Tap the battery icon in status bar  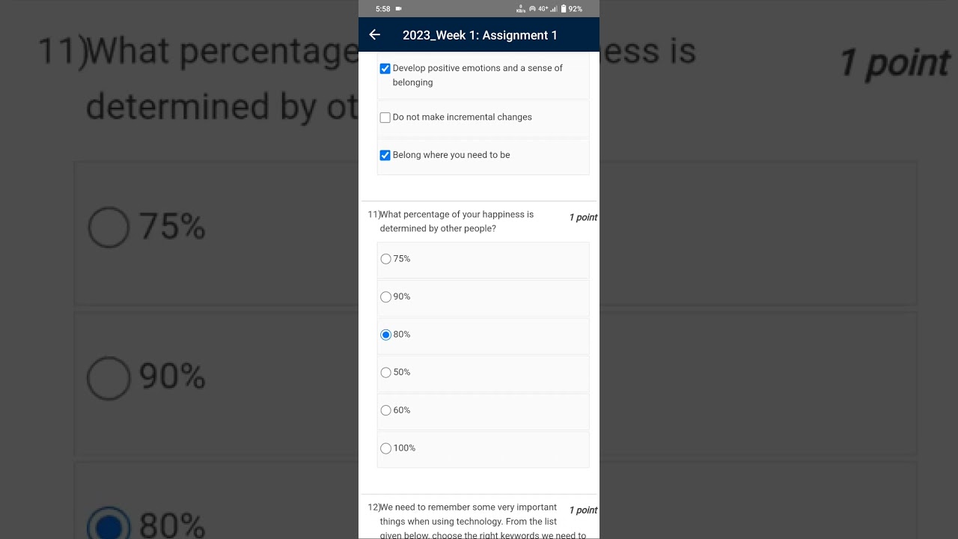coord(564,9)
